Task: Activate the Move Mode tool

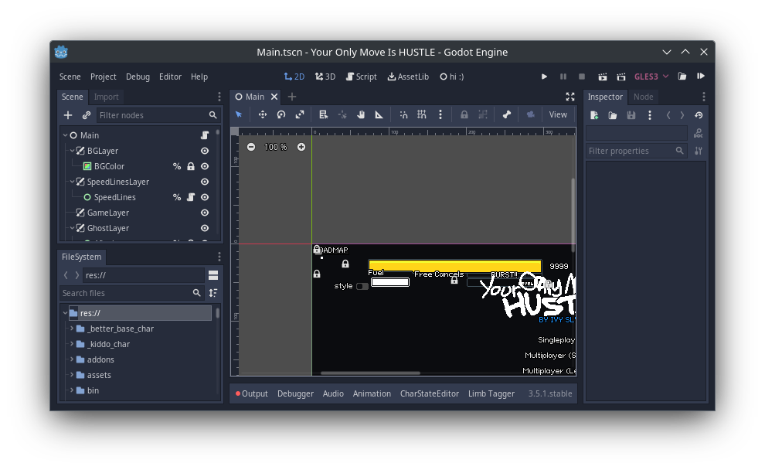Action: coord(263,114)
